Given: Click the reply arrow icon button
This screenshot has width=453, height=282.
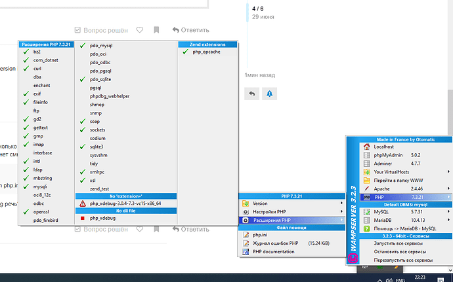Looking at the screenshot, I should point(251,94).
